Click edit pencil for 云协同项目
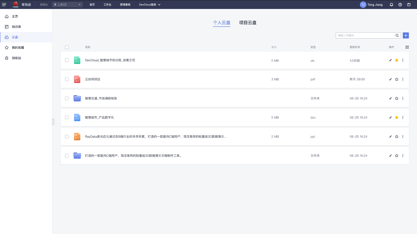 [391, 79]
